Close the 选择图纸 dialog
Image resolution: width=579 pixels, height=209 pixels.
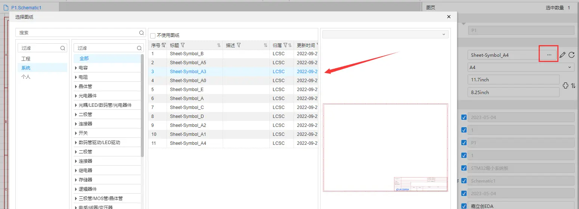tap(449, 16)
